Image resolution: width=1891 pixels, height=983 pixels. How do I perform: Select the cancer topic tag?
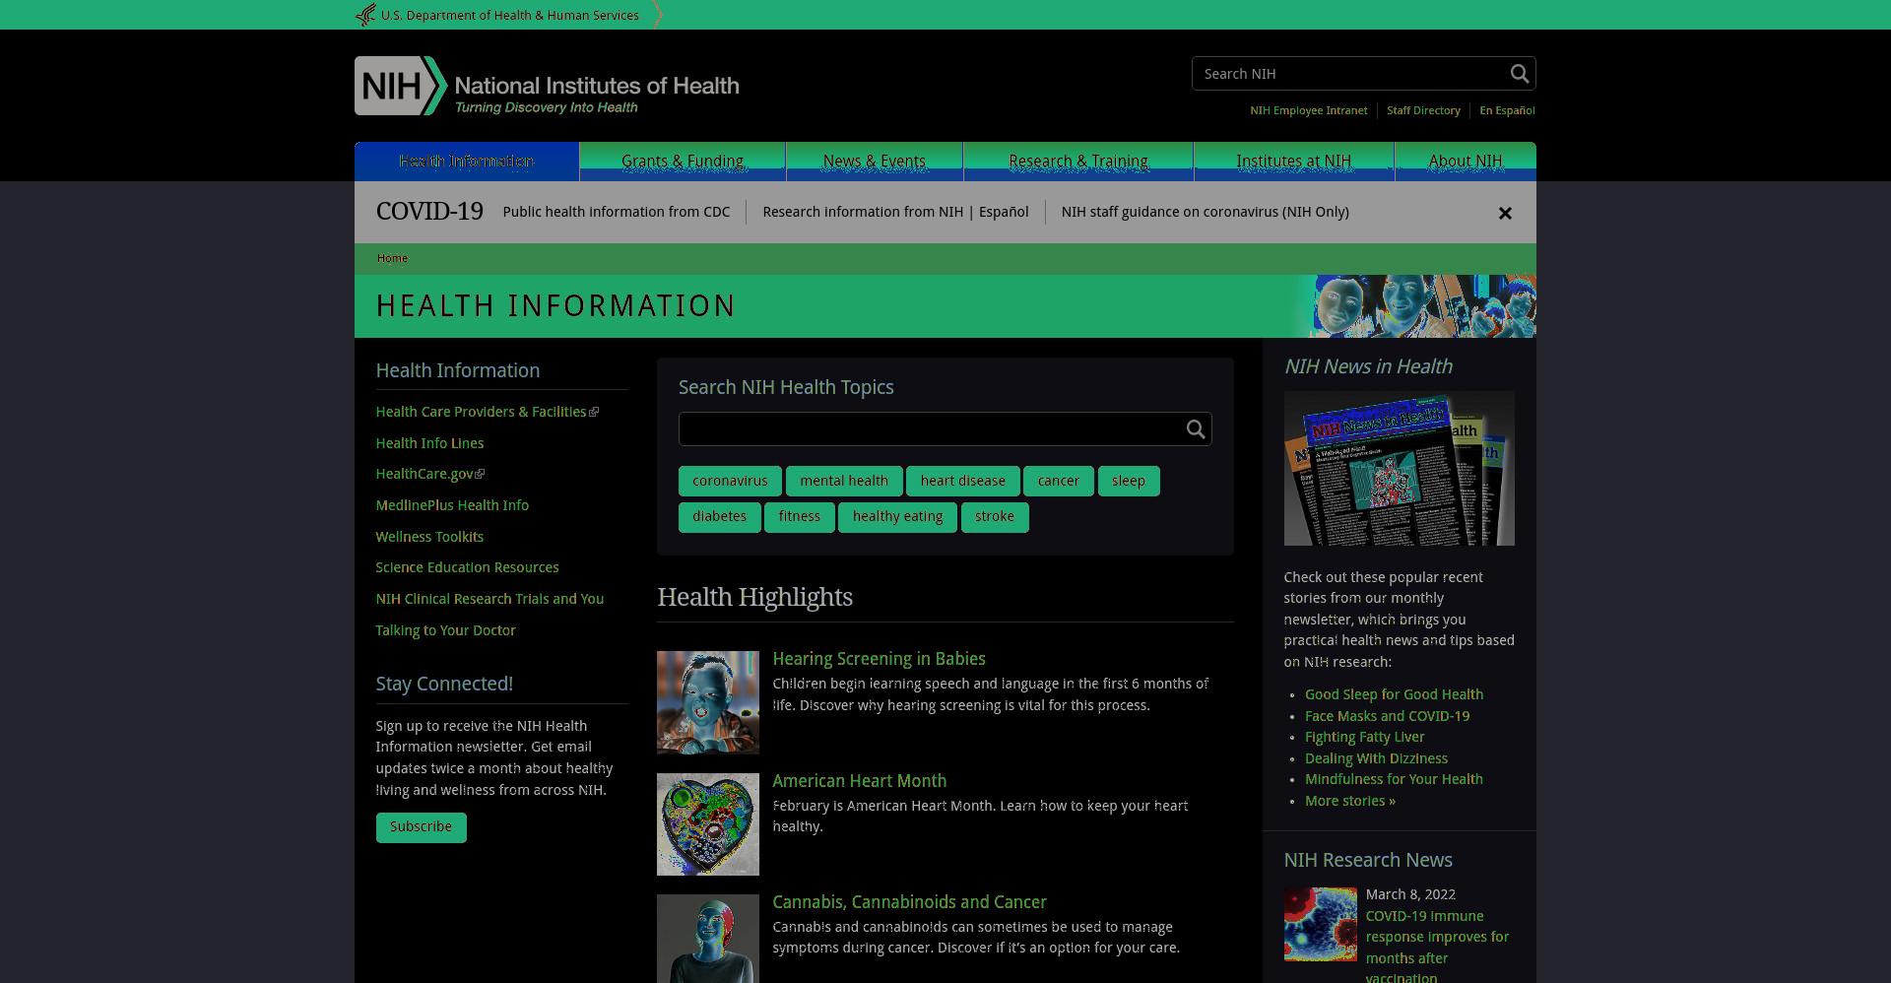click(1059, 482)
